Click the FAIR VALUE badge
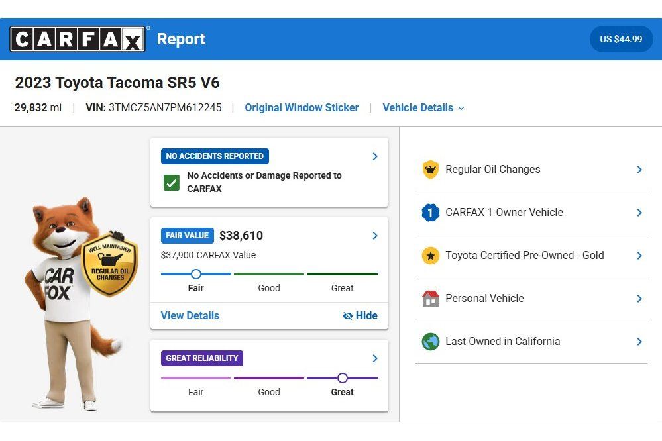Screen dimensions: 662x441 coord(187,236)
